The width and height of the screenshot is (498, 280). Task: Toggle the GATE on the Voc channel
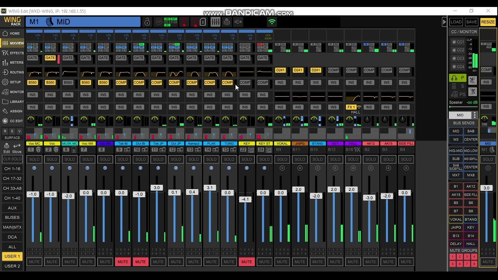50,58
